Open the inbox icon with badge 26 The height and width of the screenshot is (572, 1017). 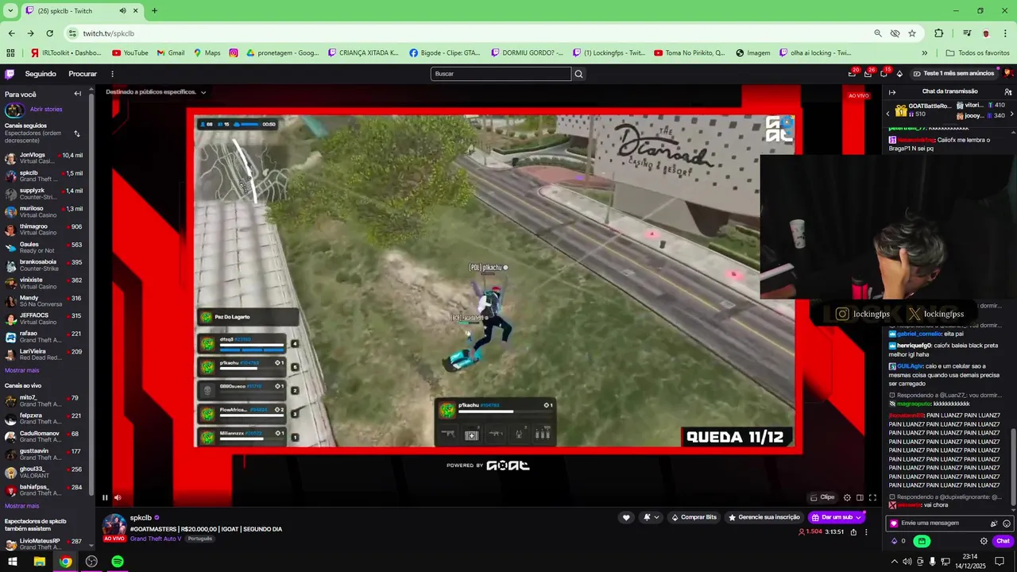pos(868,73)
